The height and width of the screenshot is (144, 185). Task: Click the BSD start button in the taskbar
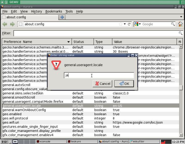point(4,142)
